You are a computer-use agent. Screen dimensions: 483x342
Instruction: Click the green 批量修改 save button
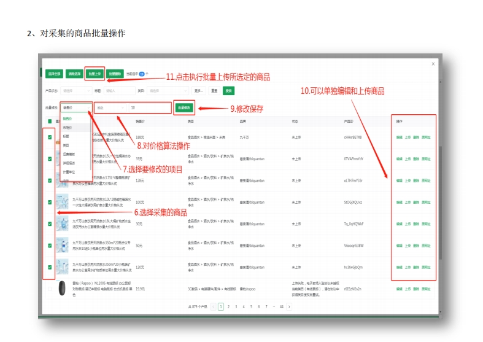[184, 107]
